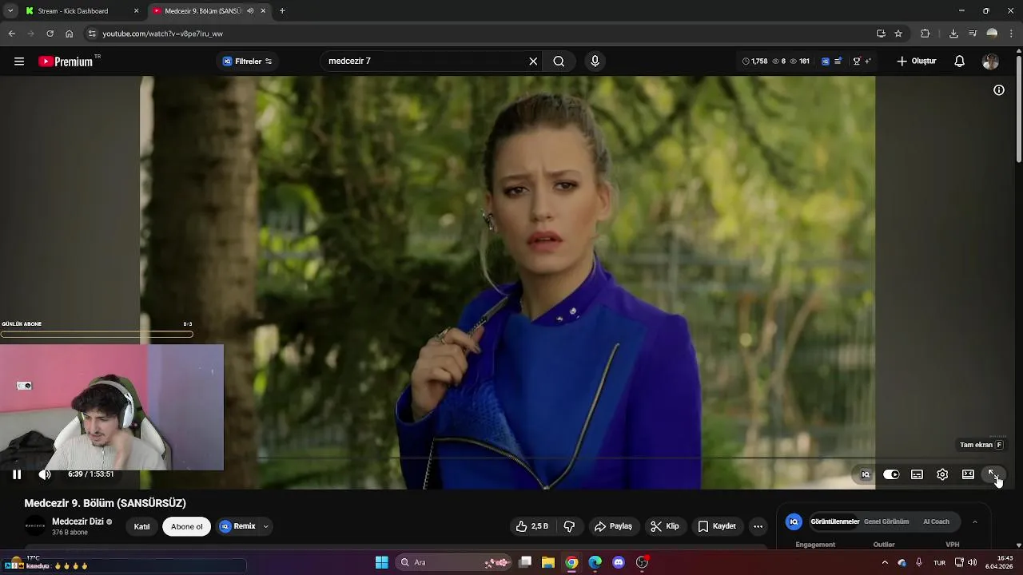
Task: Start a voice search with the microphone
Action: [x=595, y=61]
